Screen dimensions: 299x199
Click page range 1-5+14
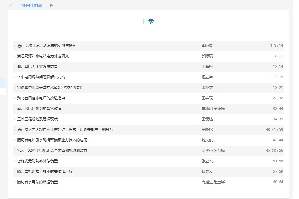[277, 46]
